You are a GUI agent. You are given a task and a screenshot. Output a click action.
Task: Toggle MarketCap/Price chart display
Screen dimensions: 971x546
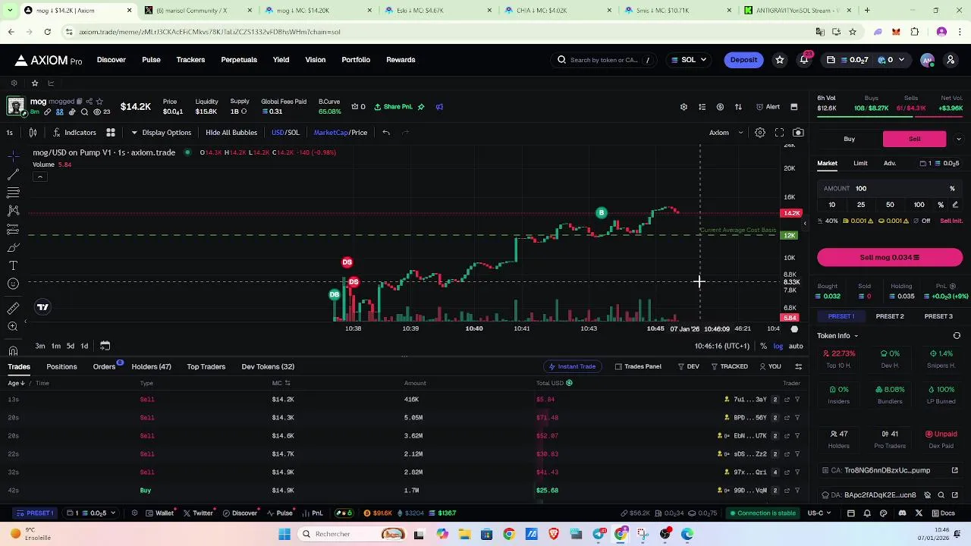341,133
